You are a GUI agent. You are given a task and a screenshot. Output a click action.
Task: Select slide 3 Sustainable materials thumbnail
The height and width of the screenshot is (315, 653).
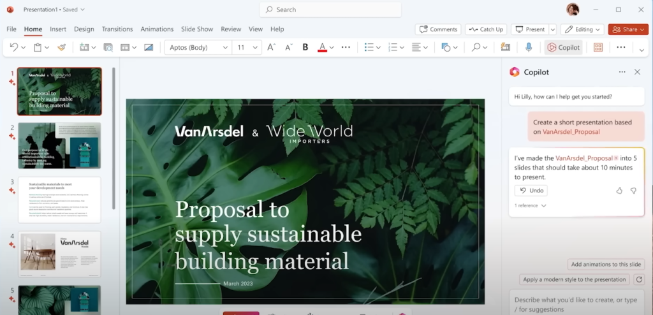click(x=59, y=200)
